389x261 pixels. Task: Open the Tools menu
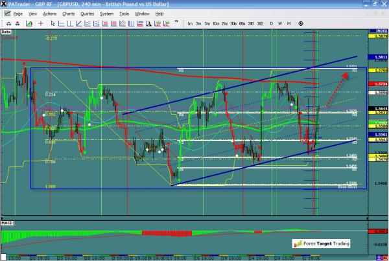[124, 14]
